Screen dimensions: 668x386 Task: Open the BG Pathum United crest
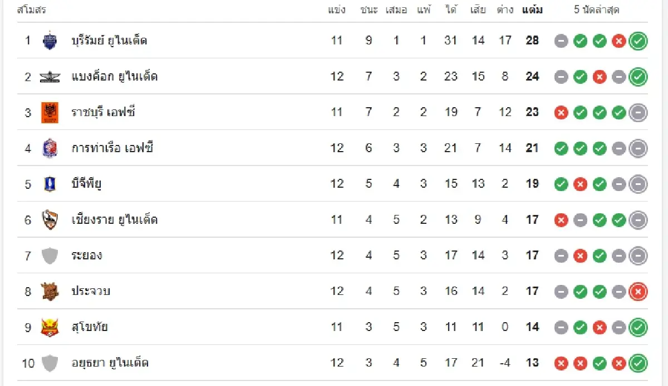50,184
